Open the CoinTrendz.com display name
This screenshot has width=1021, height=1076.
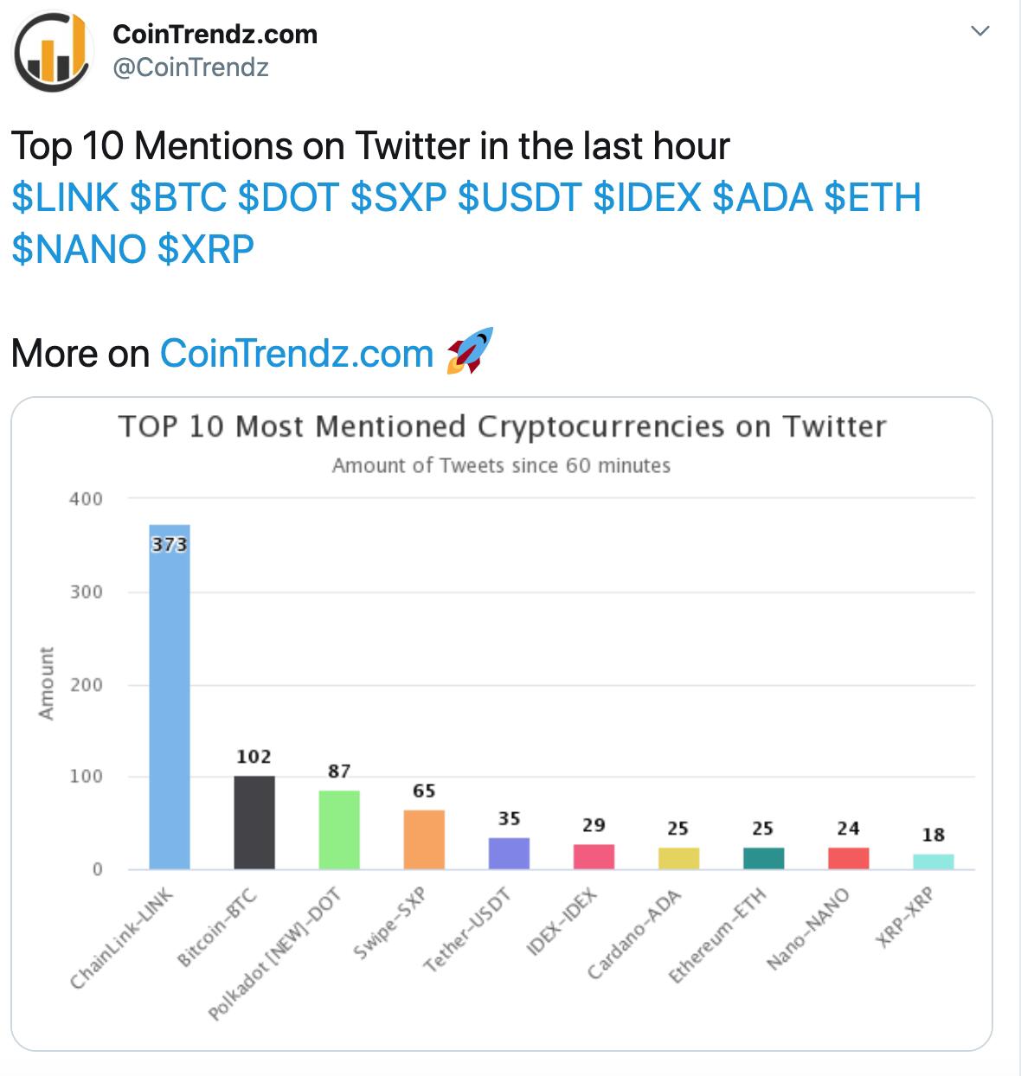(215, 35)
